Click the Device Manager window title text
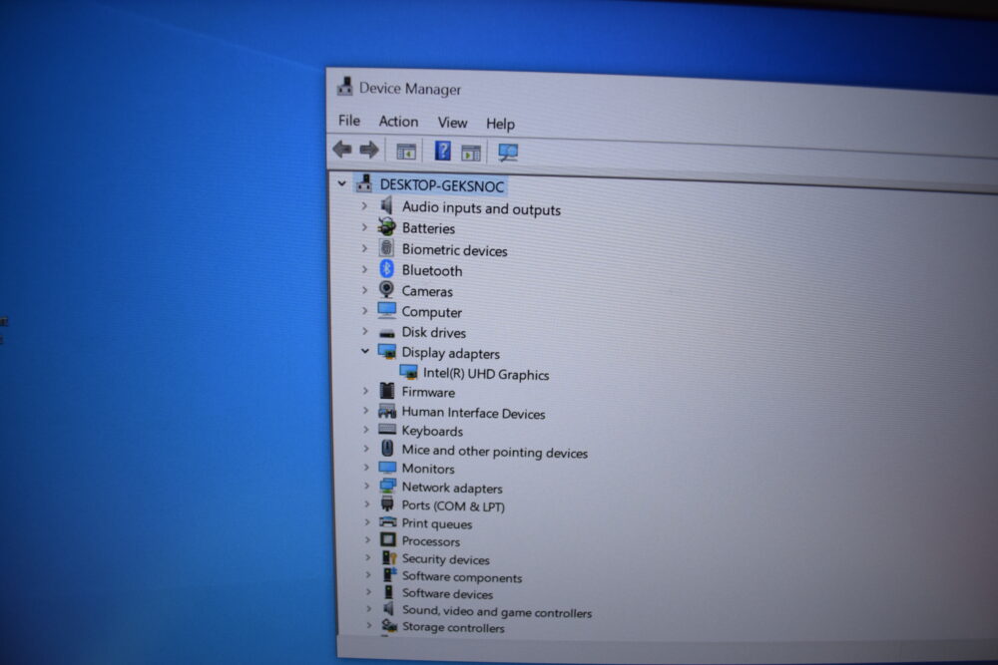This screenshot has width=998, height=665. click(410, 89)
